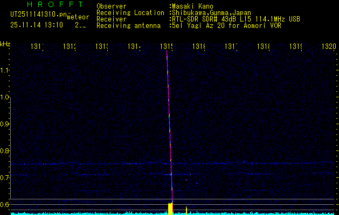This screenshot has width=339, height=215.
Task: Click the meteor label text
Action: [x=79, y=17]
